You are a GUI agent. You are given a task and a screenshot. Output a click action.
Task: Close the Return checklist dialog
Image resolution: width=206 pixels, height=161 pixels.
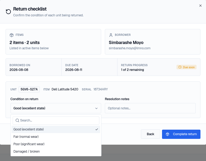tap(200, 6)
